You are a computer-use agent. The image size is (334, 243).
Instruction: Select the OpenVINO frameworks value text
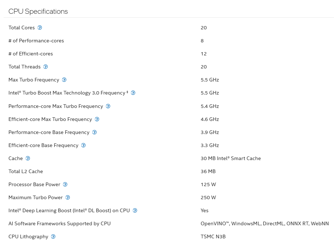click(x=265, y=224)
